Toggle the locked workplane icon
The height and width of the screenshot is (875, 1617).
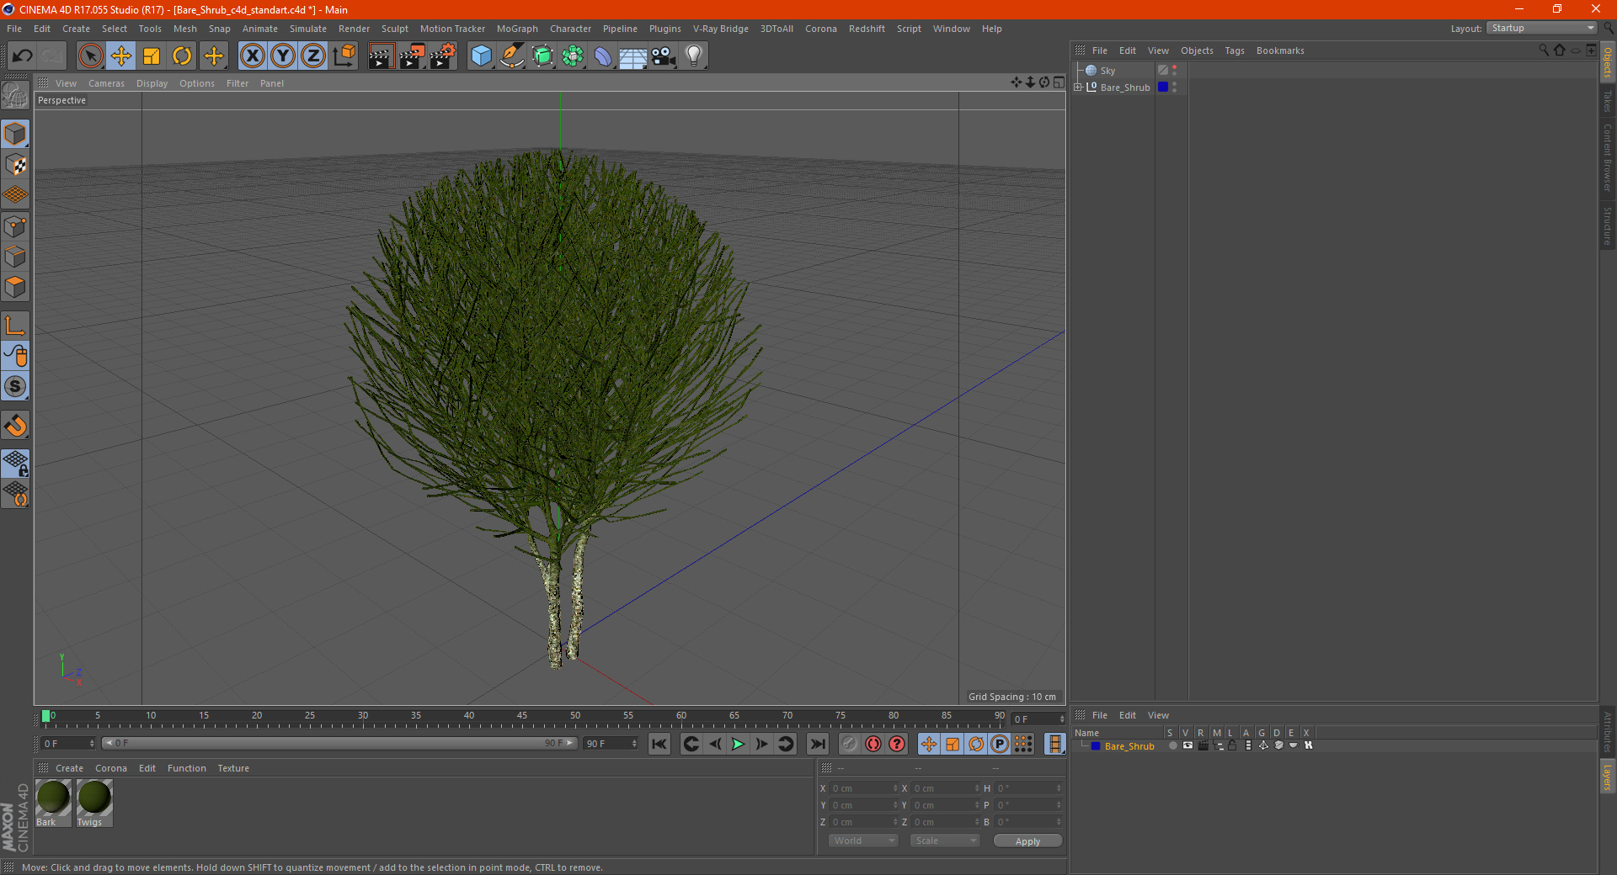coord(16,464)
